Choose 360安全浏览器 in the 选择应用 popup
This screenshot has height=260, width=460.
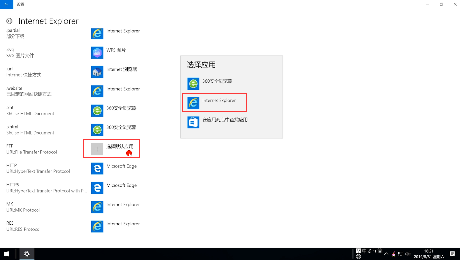(x=231, y=84)
